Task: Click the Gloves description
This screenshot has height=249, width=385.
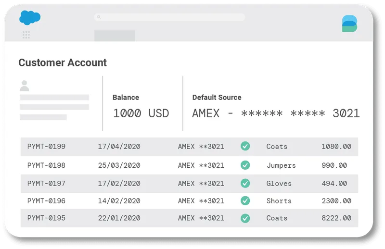Action: pyautogui.click(x=279, y=184)
